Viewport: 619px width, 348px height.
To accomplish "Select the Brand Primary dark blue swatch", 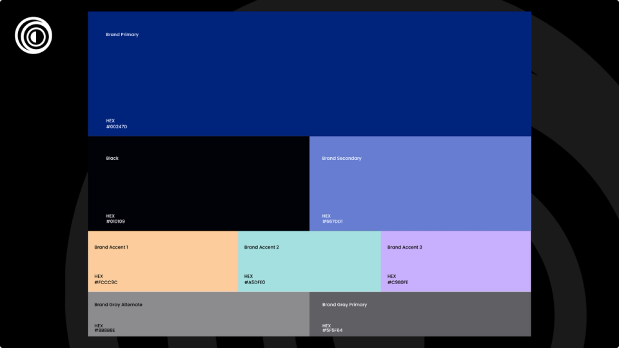I will pyautogui.click(x=309, y=73).
